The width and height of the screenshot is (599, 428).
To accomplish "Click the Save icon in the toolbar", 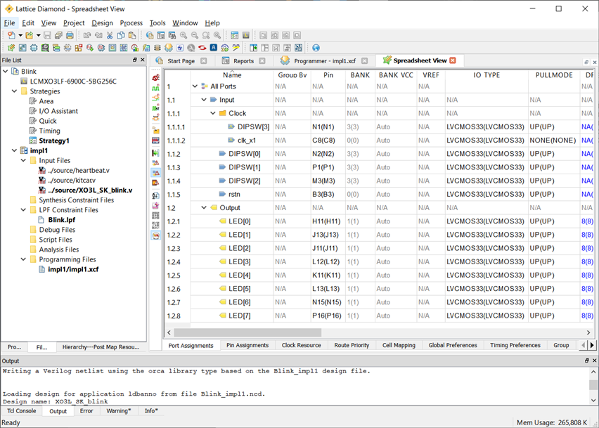I will [x=47, y=36].
